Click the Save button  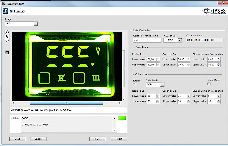17,139
